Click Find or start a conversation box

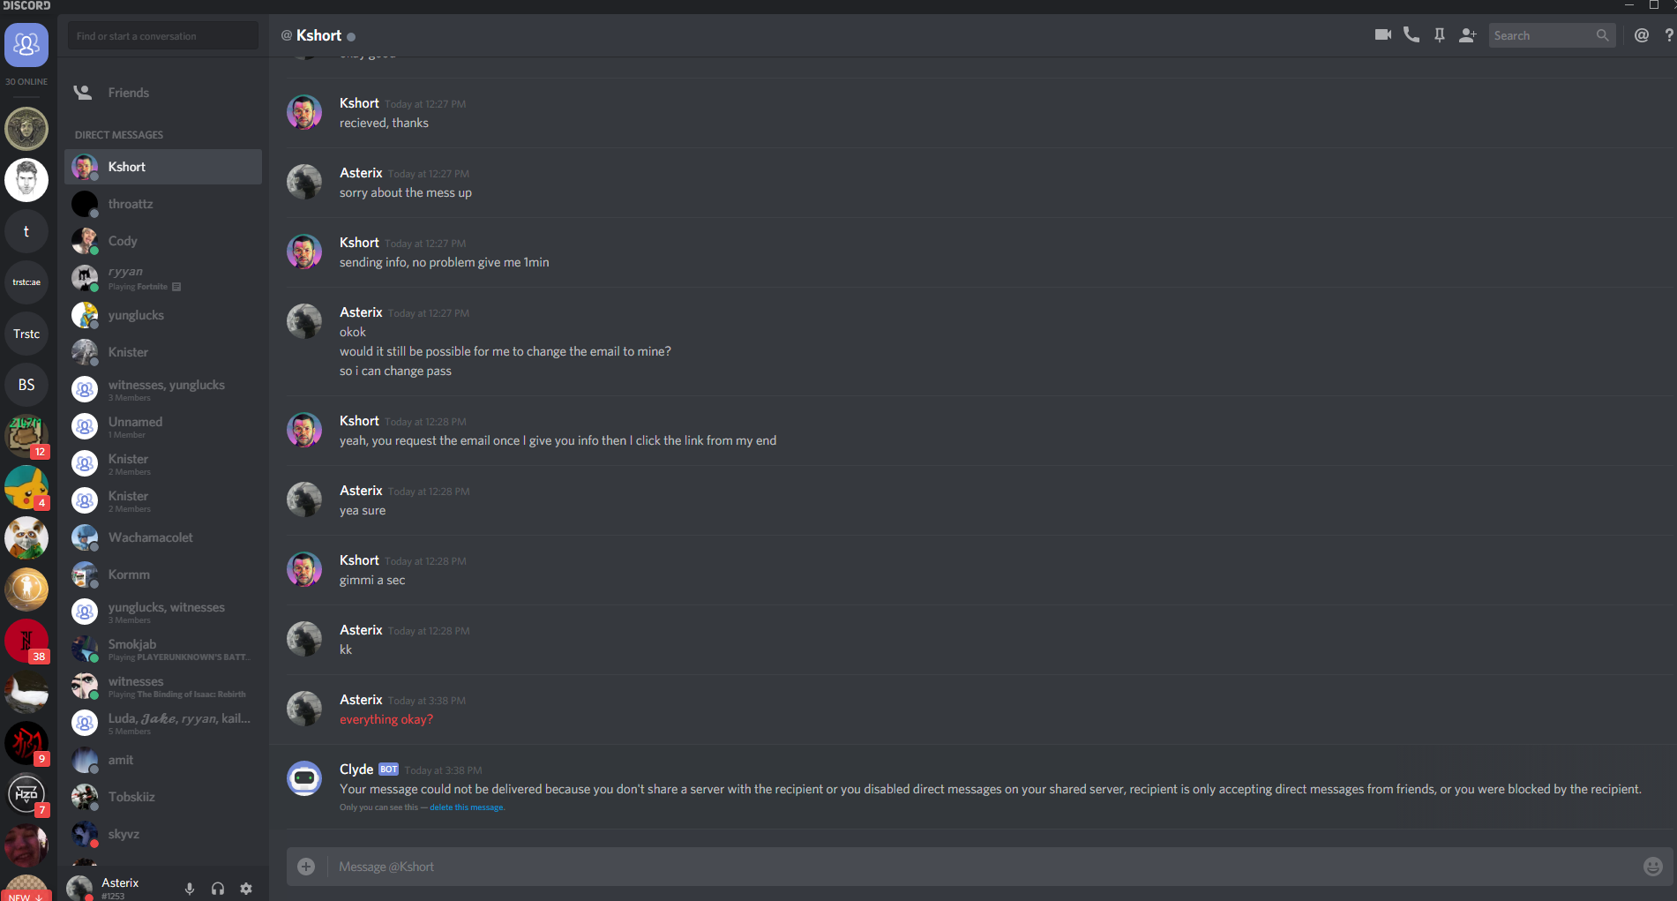pos(163,36)
